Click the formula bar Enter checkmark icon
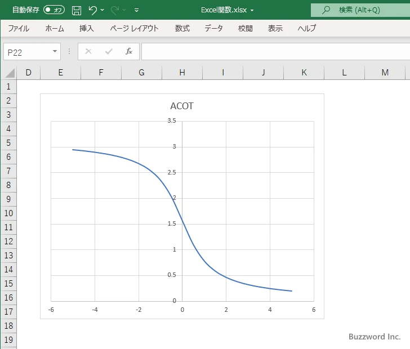This screenshot has width=410, height=349. [x=109, y=52]
